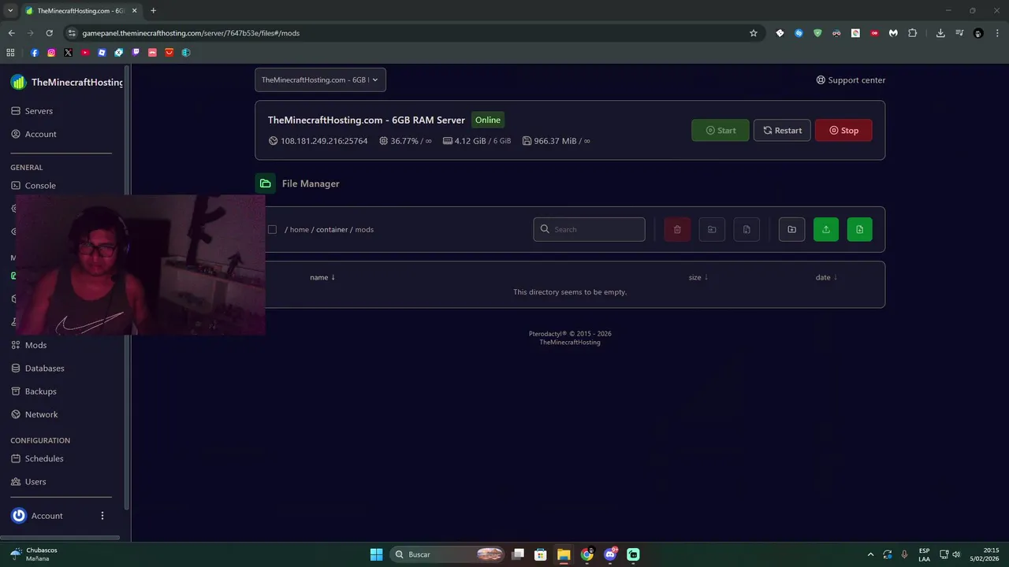
Task: Open Chrome downloads
Action: (940, 33)
